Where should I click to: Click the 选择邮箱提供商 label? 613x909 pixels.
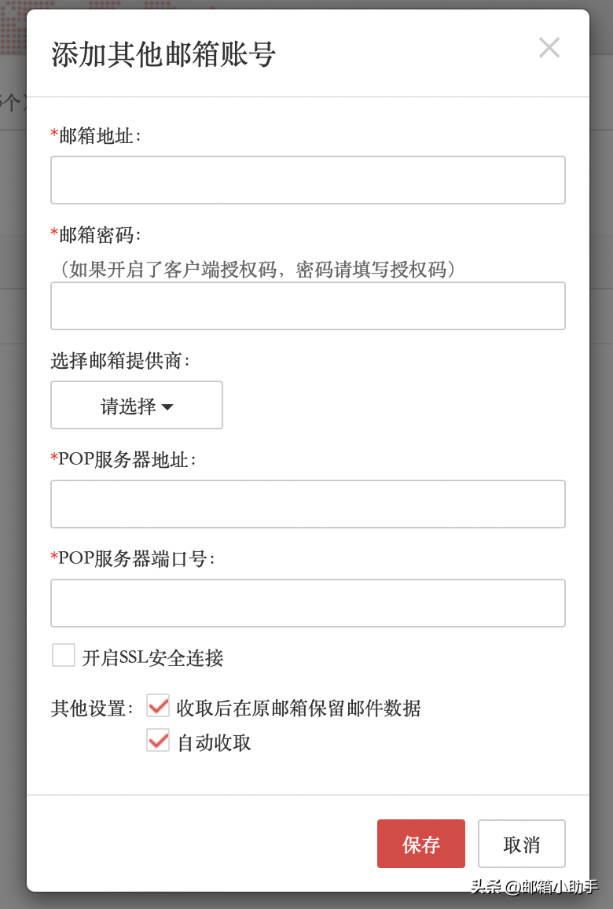coord(120,361)
